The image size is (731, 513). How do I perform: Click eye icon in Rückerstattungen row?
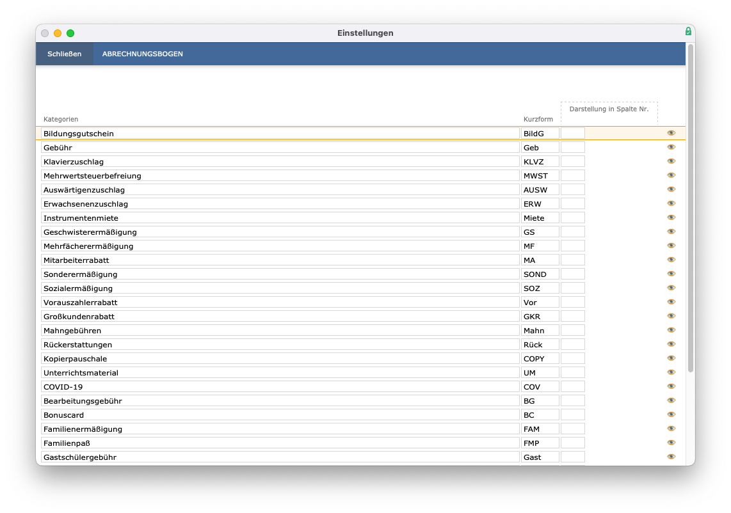pos(671,344)
